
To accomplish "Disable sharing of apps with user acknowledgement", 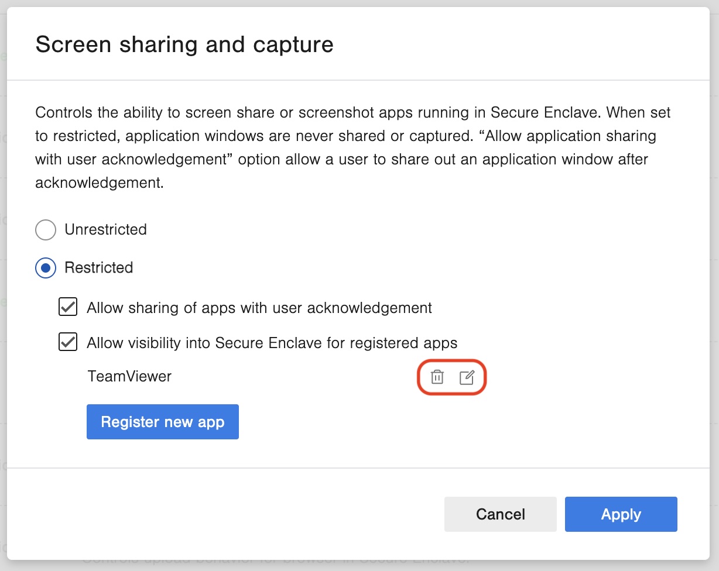I will tap(67, 307).
